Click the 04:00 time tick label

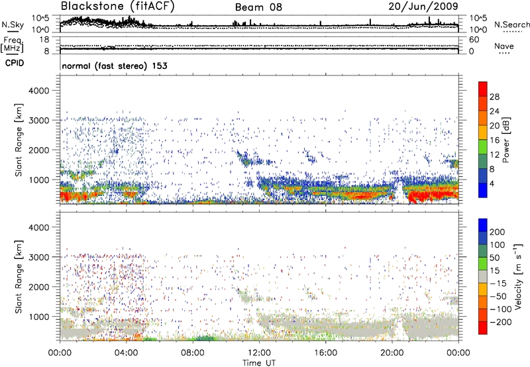[127, 353]
